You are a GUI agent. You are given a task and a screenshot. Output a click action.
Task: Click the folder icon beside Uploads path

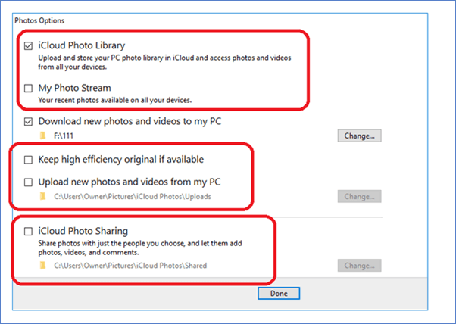click(43, 197)
